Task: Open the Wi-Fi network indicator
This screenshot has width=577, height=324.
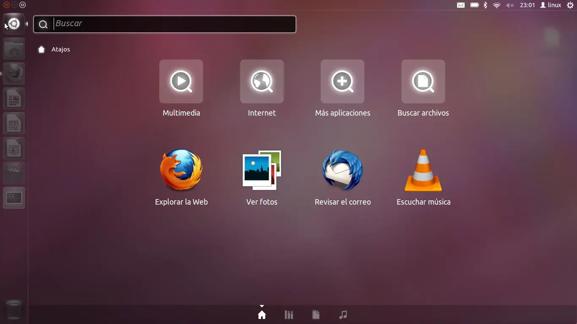Action: coord(497,5)
